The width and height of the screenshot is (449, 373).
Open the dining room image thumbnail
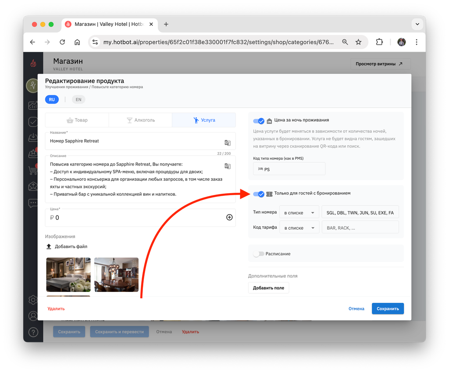pyautogui.click(x=116, y=274)
